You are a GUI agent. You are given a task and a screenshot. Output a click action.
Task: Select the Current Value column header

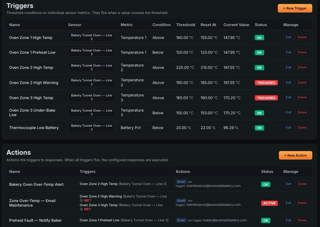pyautogui.click(x=236, y=25)
